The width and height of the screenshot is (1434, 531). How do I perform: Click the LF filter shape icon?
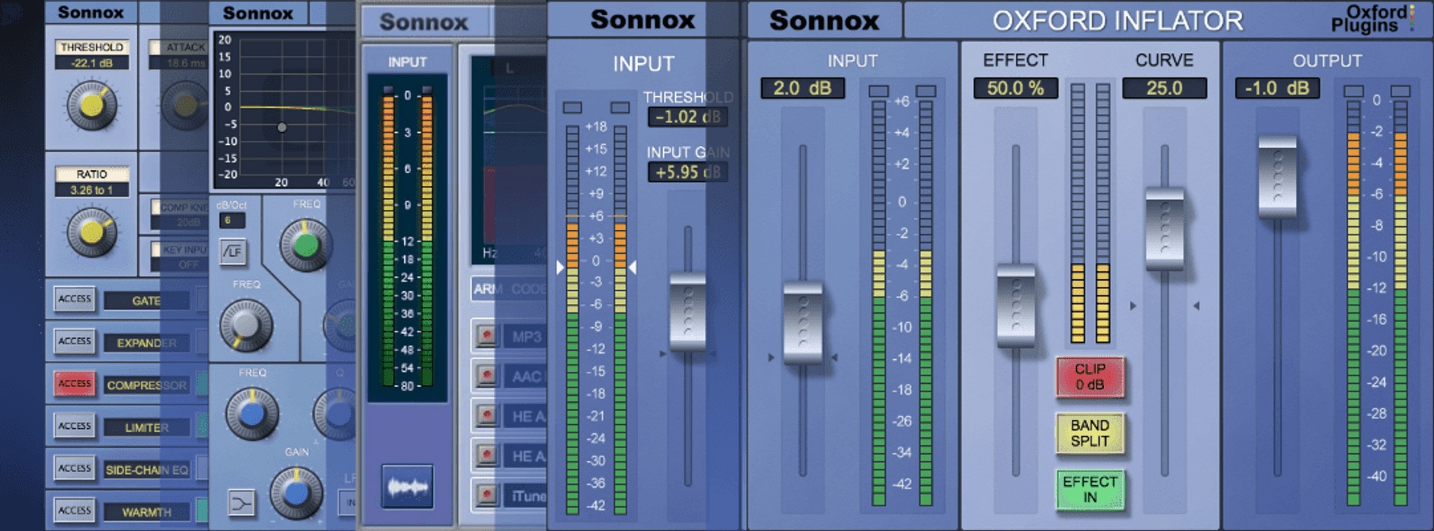(234, 252)
